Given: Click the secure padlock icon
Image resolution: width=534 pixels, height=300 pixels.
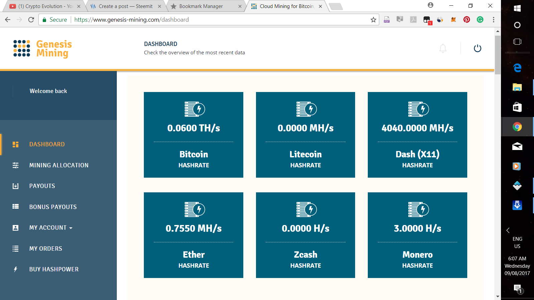Looking at the screenshot, I should [44, 20].
